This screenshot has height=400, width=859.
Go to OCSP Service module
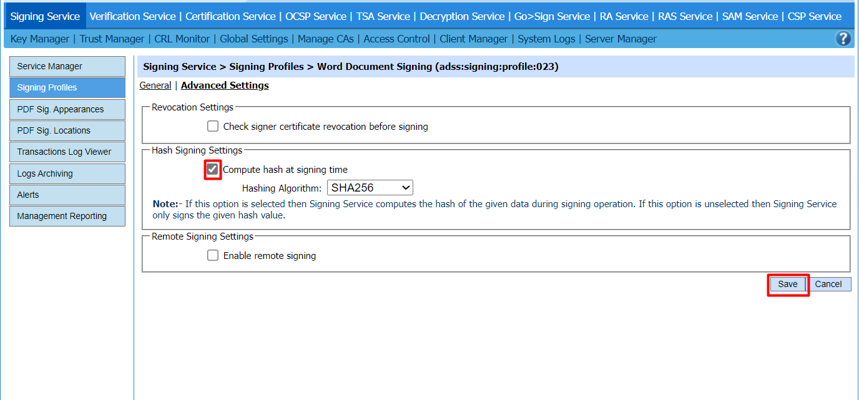[x=315, y=16]
